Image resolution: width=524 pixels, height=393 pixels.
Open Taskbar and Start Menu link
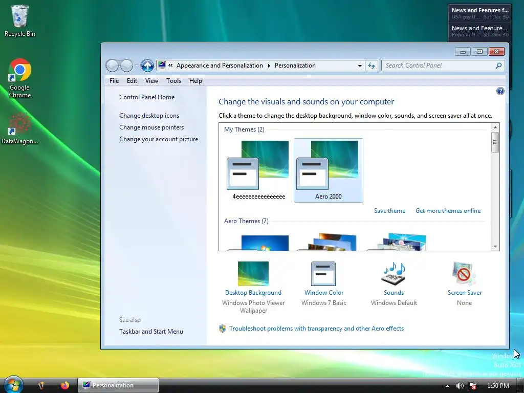pyautogui.click(x=151, y=332)
